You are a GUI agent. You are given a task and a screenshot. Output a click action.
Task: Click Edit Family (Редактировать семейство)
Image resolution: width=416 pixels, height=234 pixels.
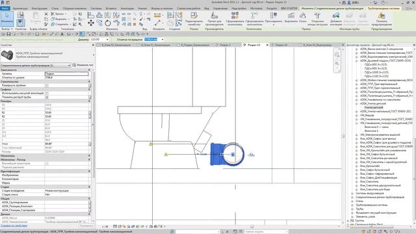(194, 19)
